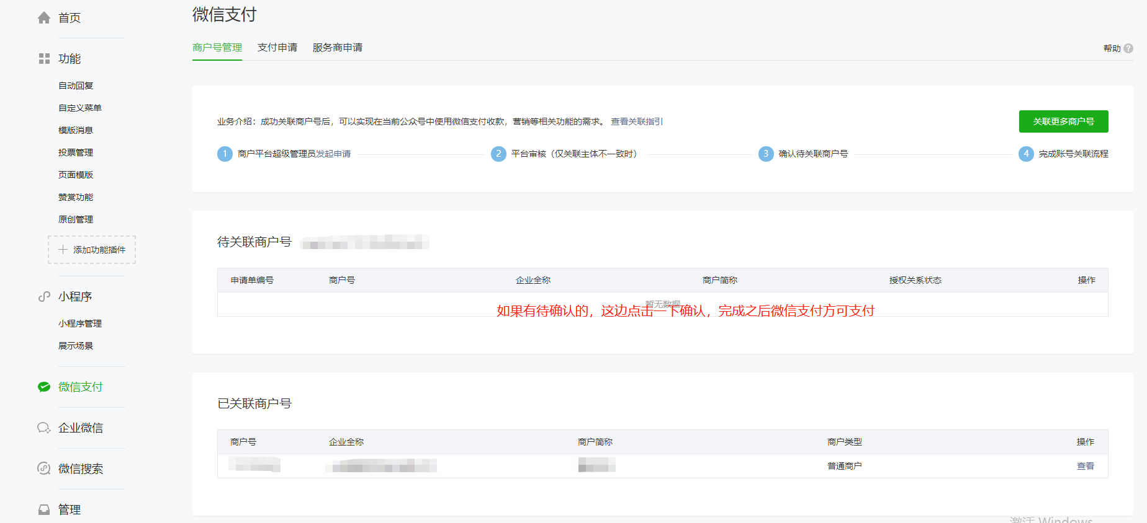Click the 申请单编号 column header
Viewport: 1147px width, 523px height.
(252, 280)
